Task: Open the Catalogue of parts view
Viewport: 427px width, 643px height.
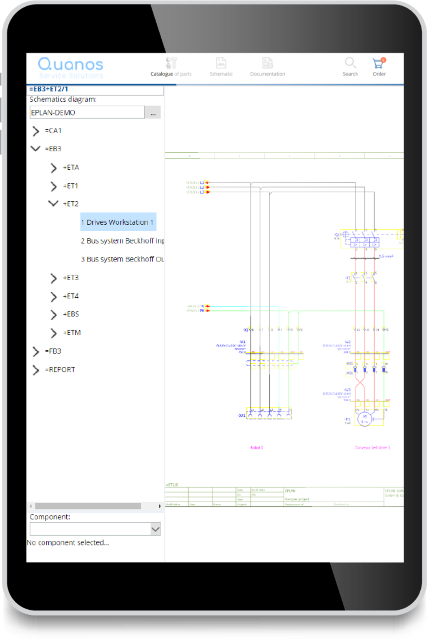Action: (171, 67)
